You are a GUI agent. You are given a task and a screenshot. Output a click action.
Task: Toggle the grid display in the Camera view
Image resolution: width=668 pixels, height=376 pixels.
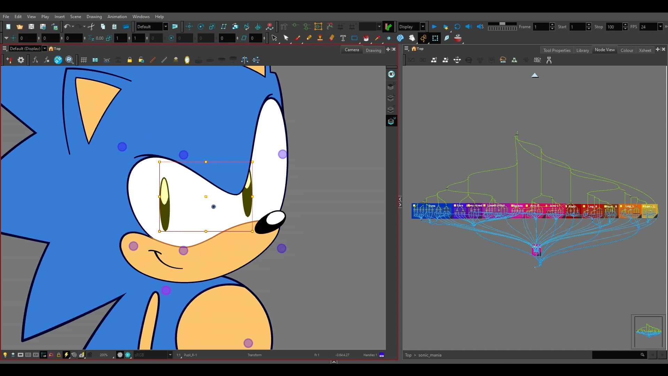point(83,60)
